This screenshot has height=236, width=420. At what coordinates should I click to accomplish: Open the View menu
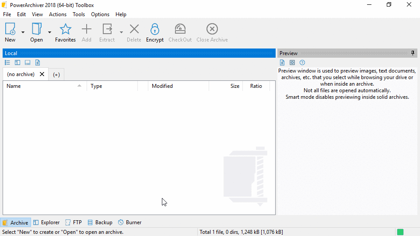(x=37, y=14)
